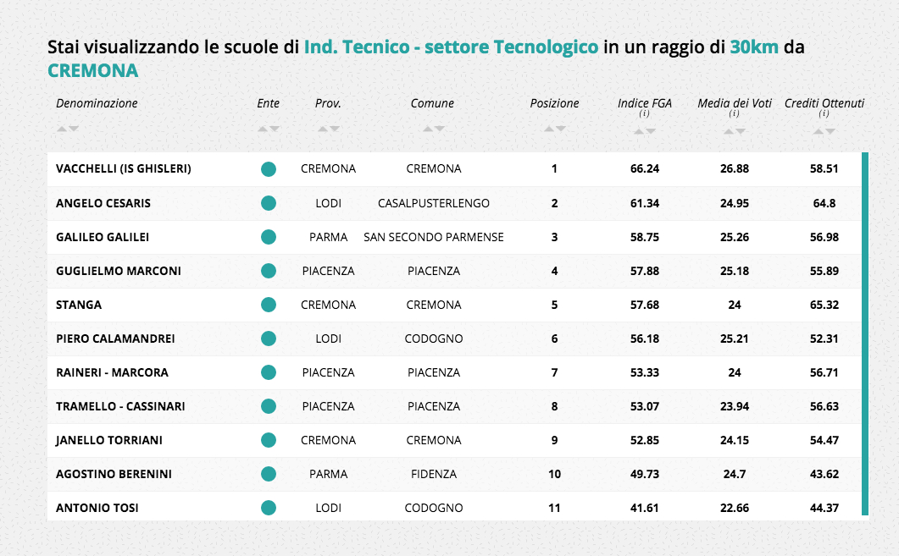Click the Ente dot for ANGELO CESARIS
899x556 pixels.
click(269, 203)
